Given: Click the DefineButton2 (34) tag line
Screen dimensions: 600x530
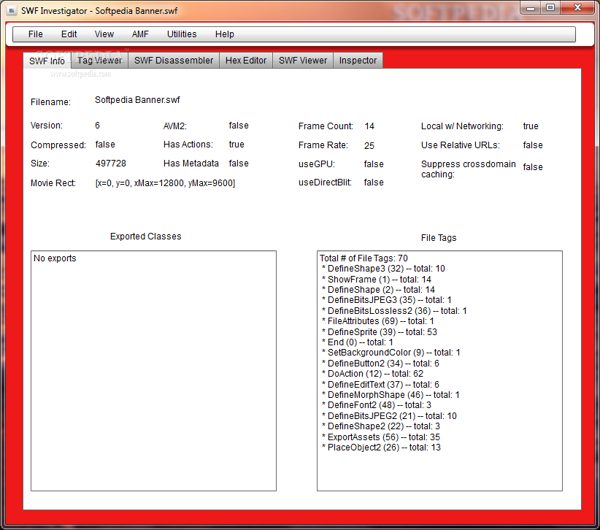Looking at the screenshot, I should [x=381, y=363].
